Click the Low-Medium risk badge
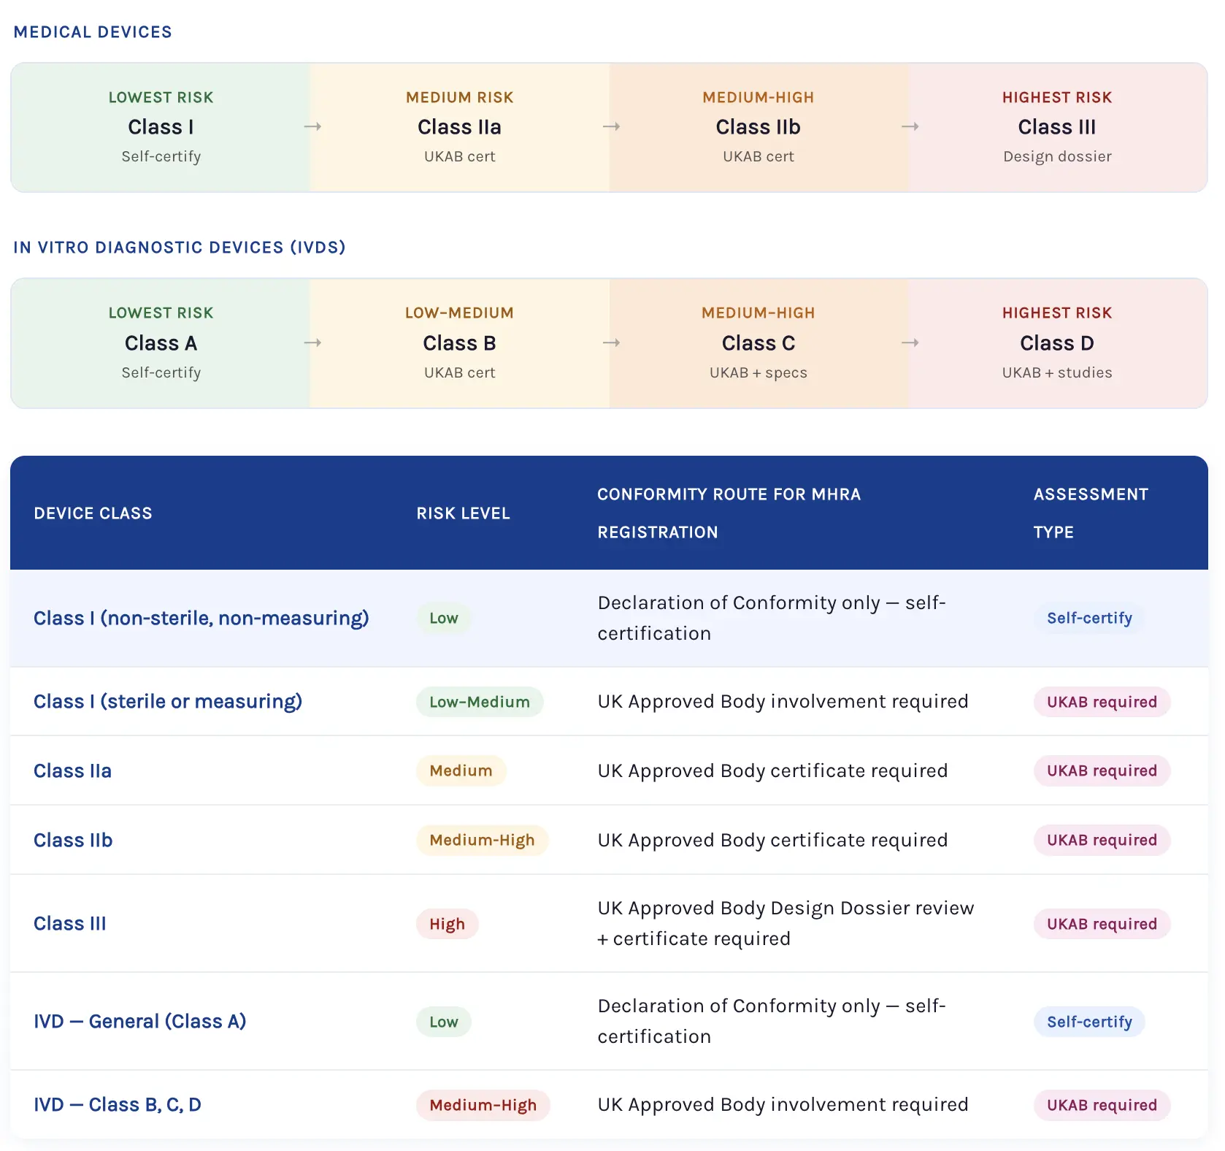This screenshot has width=1225, height=1151. tap(480, 702)
